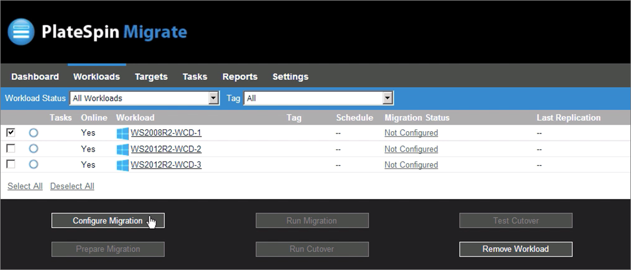Viewport: 631px width, 270px height.
Task: Click Online value Yes for WS2012R2-WCD-3
Action: (x=88, y=165)
